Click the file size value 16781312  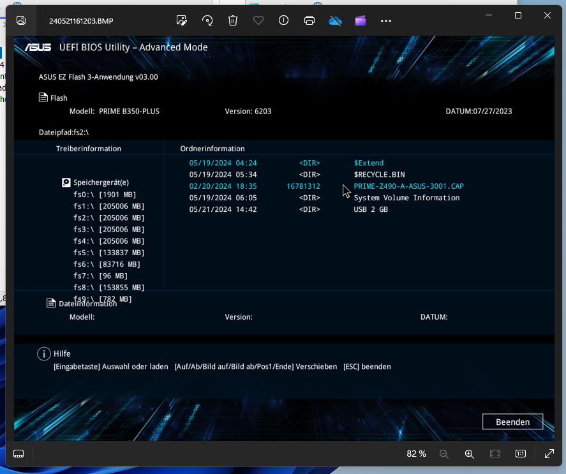tap(303, 186)
